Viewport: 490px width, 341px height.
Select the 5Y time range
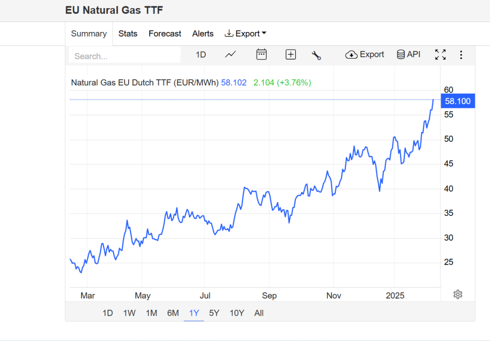point(214,313)
